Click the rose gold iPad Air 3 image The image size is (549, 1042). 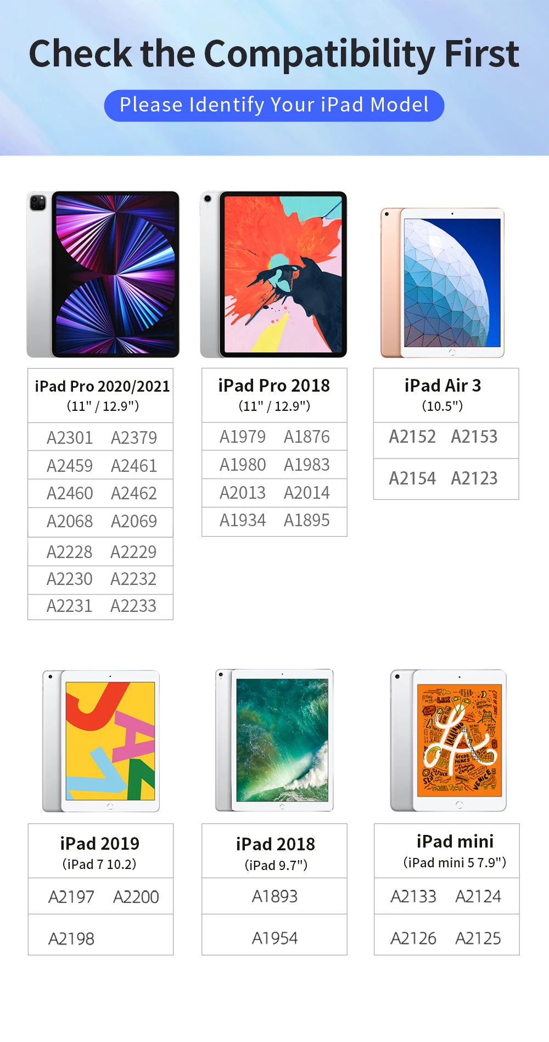point(442,282)
